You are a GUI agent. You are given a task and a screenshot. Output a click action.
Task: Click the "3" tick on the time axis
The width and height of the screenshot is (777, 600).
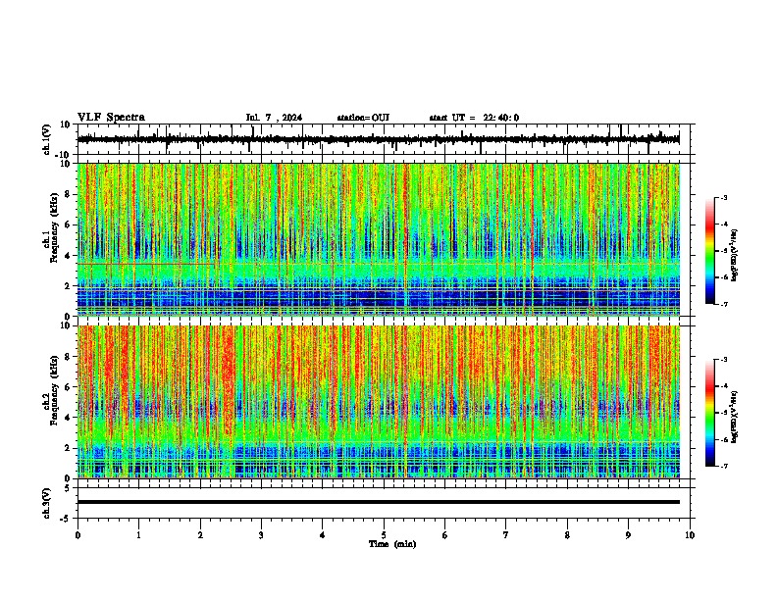261,535
